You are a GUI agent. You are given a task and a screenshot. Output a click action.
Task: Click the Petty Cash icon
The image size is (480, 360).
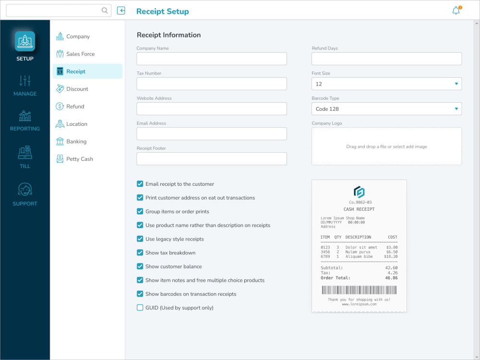tap(60, 158)
